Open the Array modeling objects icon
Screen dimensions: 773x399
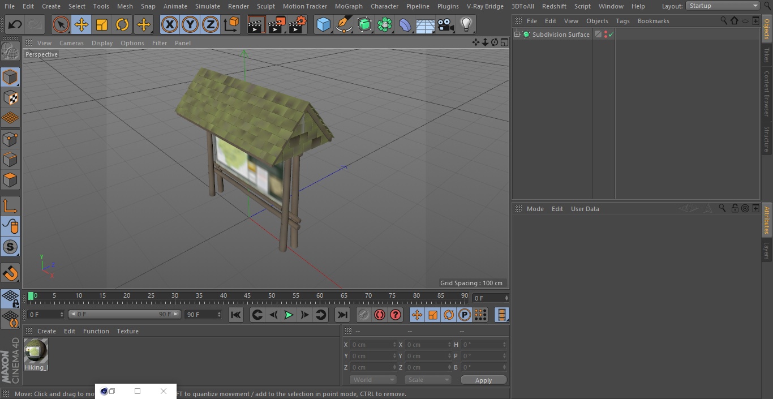385,25
